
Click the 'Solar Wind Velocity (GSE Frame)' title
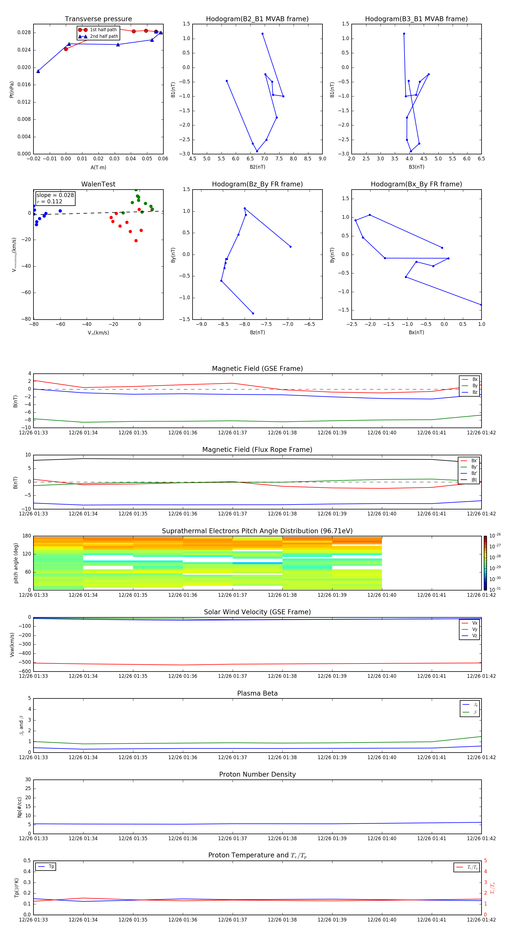(x=257, y=612)
